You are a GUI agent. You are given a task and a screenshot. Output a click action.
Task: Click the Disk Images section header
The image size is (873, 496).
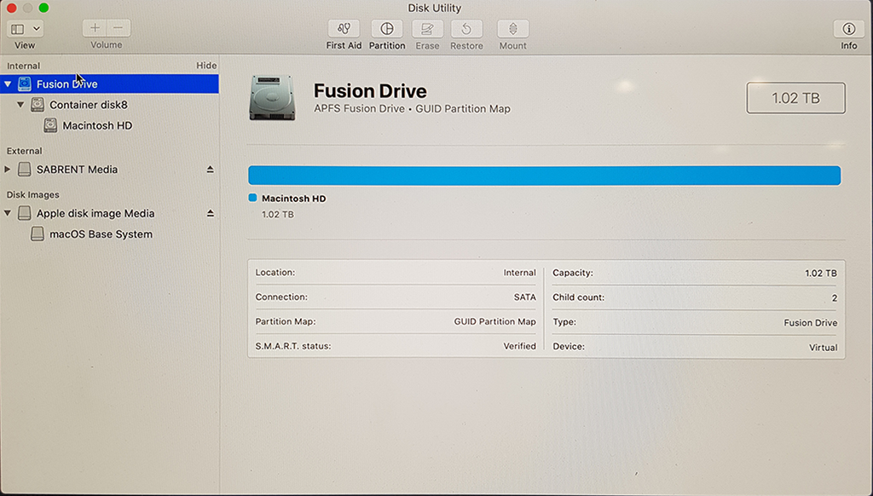click(33, 195)
